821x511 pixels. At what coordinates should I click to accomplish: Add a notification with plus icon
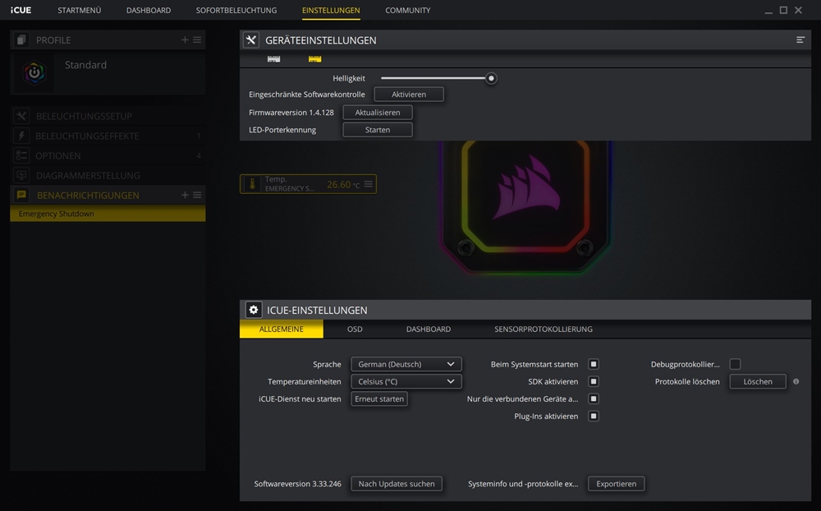pyautogui.click(x=185, y=195)
